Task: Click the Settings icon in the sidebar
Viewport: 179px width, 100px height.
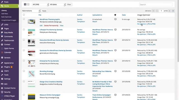Action: click(x=2, y=79)
